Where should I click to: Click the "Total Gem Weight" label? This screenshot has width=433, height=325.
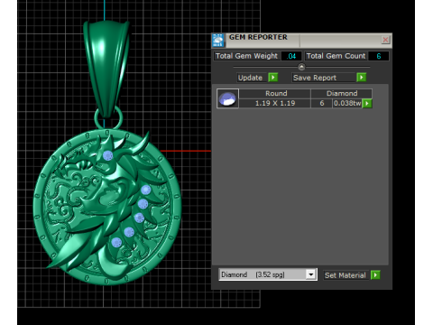point(246,56)
